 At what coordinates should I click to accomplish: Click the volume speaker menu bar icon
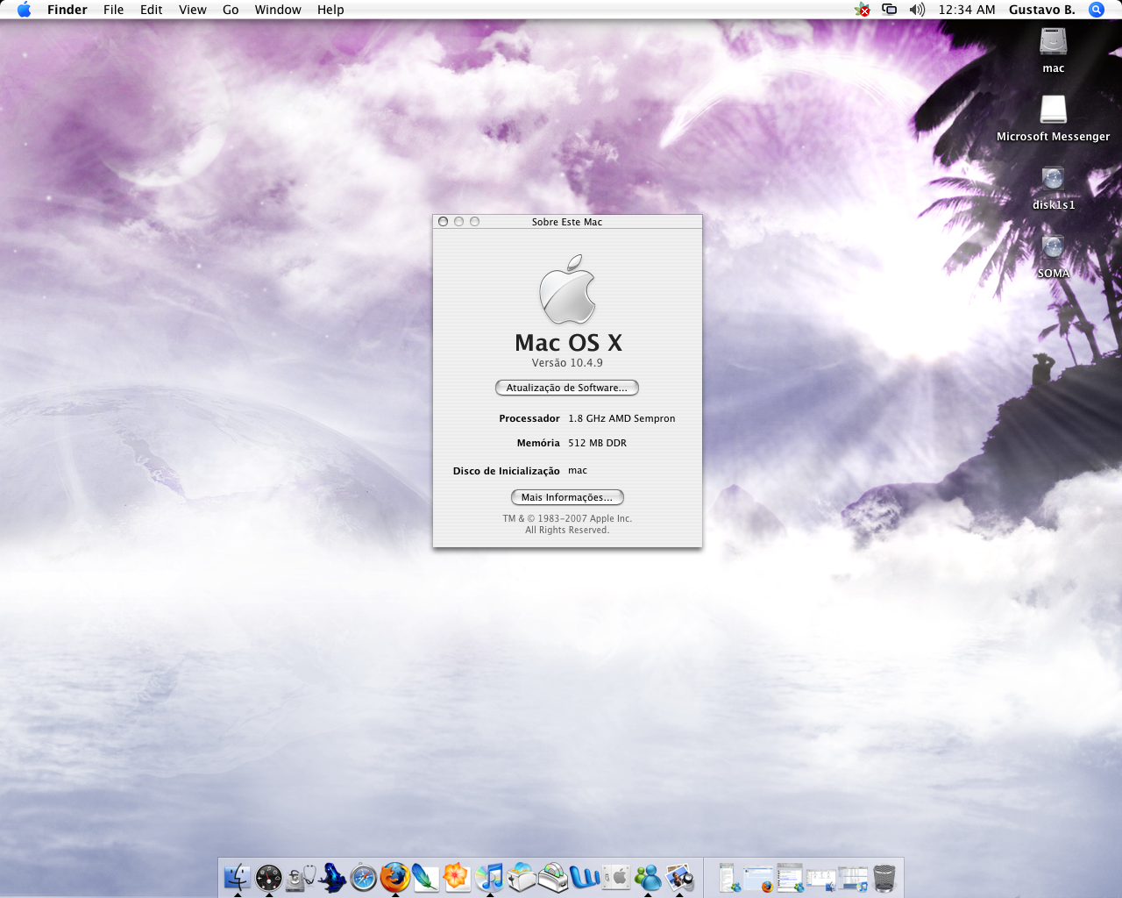[917, 10]
